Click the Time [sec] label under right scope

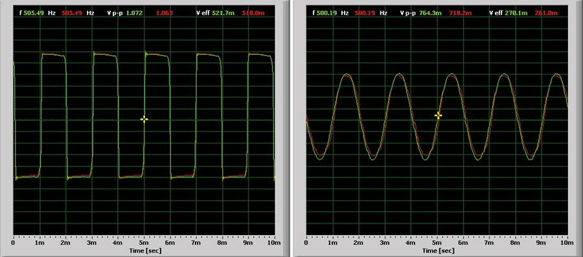tap(438, 251)
